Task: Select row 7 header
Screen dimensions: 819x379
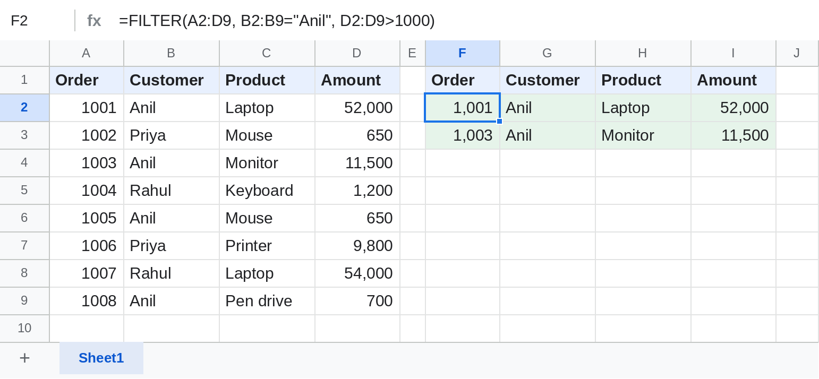Action: tap(24, 246)
